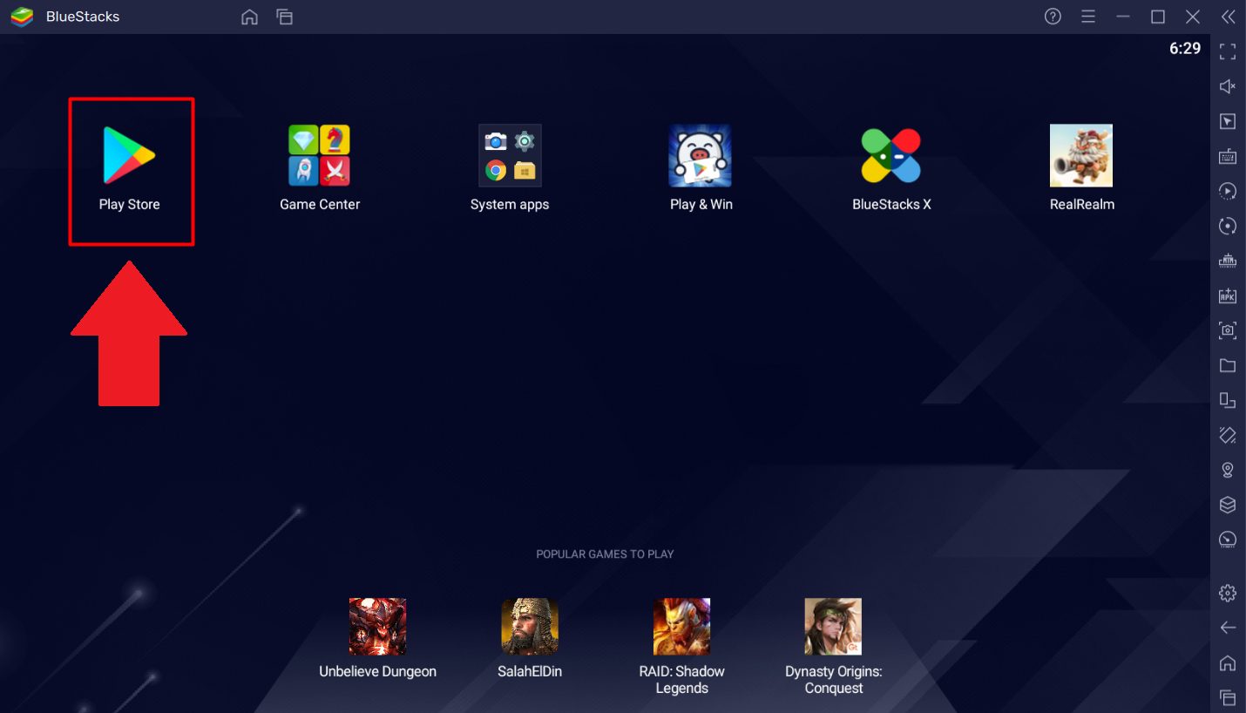This screenshot has height=713, width=1246.
Task: Click the Android home button in sidebar
Action: 1228,663
